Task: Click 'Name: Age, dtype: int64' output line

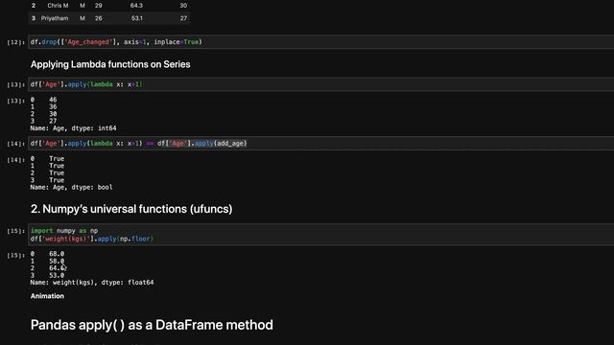Action: [x=73, y=128]
